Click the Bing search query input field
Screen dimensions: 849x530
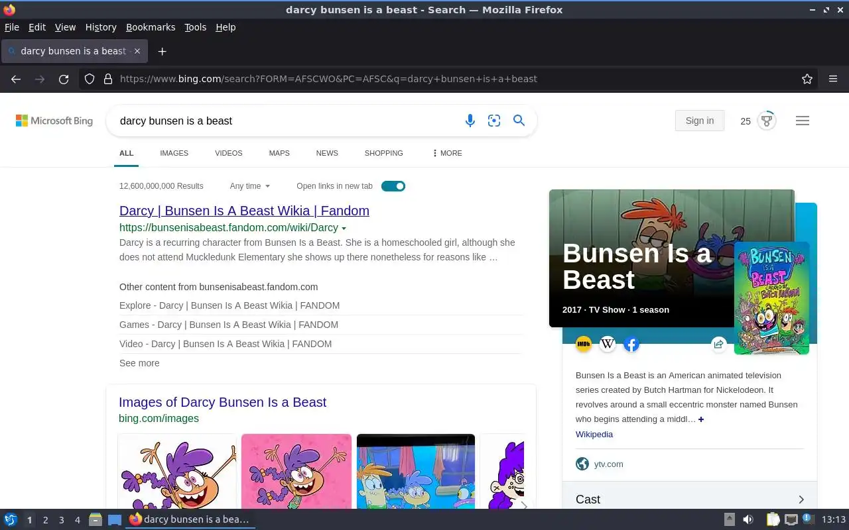[x=285, y=121]
